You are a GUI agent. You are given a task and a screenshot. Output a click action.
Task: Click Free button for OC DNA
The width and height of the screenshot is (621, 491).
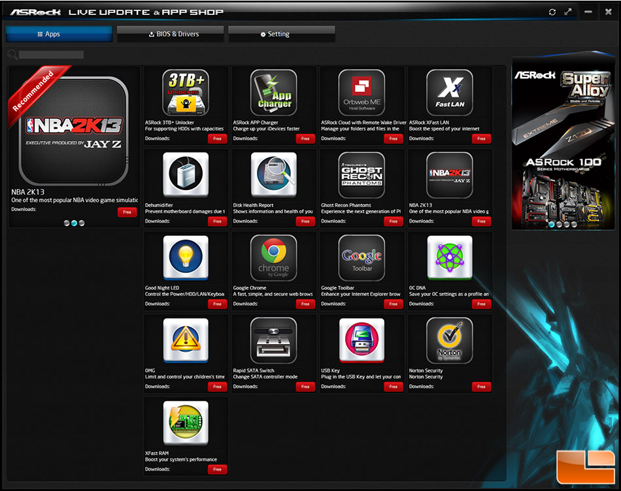click(x=481, y=304)
